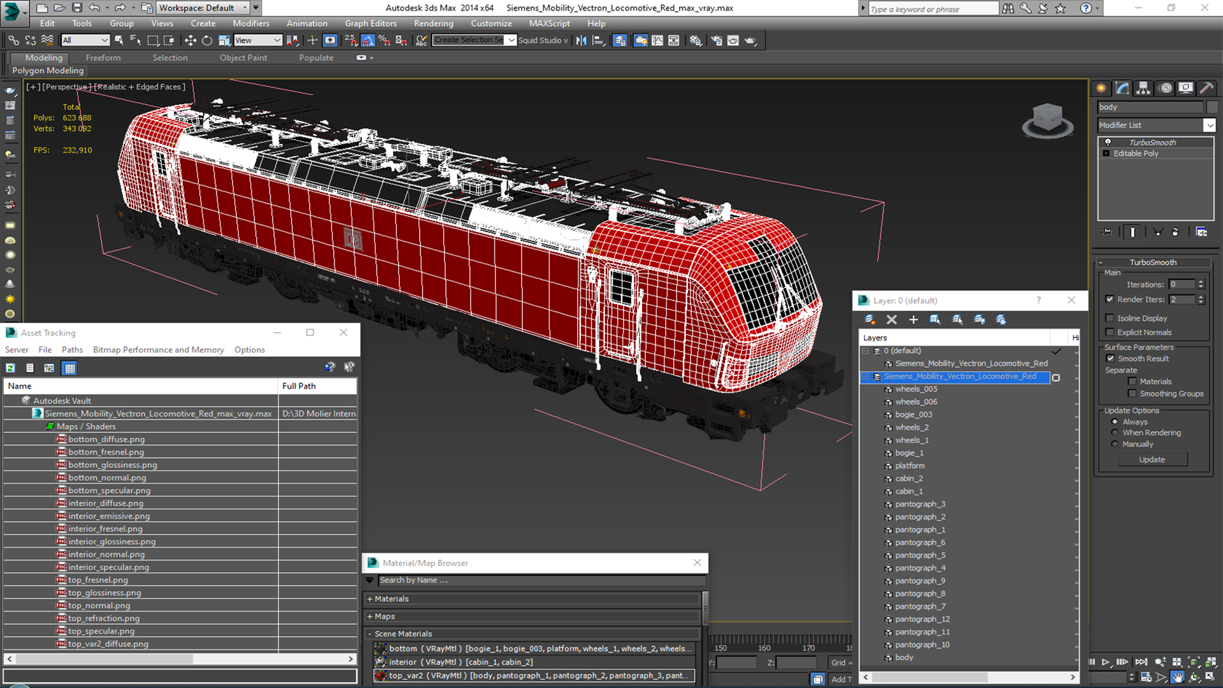The image size is (1223, 688).
Task: Click Create New Layer icon in Layer window
Action: pyautogui.click(x=869, y=319)
